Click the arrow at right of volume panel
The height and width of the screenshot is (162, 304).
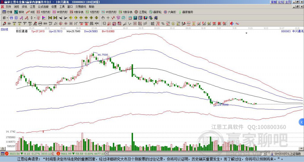[302, 148]
